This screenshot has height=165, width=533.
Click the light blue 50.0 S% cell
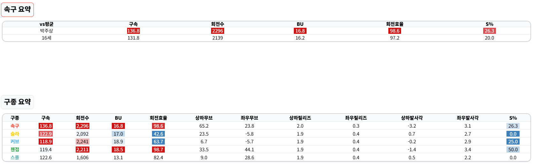[x=513, y=150]
